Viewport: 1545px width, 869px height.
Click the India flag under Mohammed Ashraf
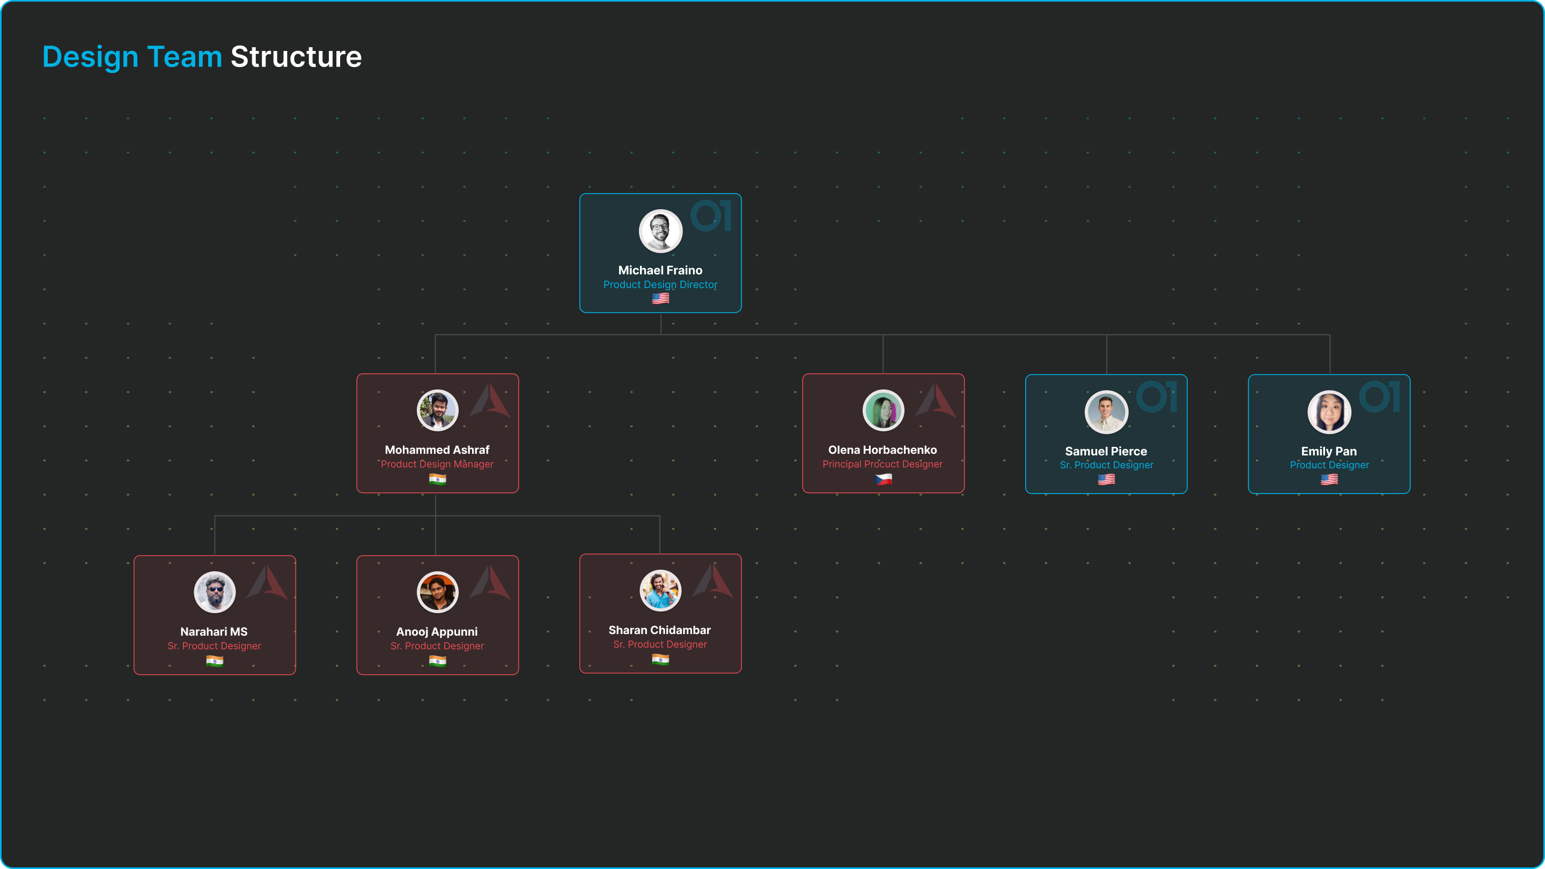click(437, 479)
